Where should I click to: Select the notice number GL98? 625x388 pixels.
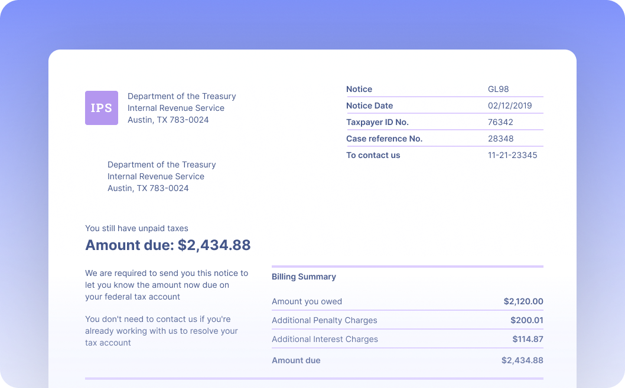coord(498,89)
